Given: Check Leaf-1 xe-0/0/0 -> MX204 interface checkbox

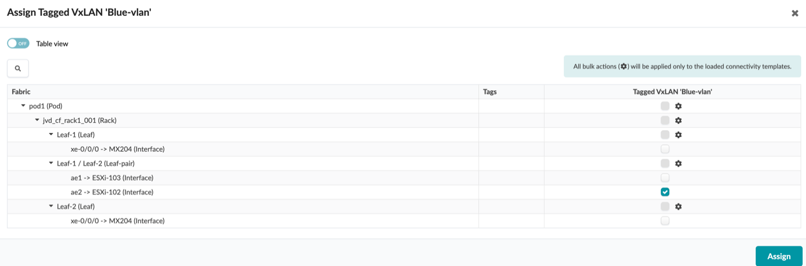Looking at the screenshot, I should [x=665, y=149].
